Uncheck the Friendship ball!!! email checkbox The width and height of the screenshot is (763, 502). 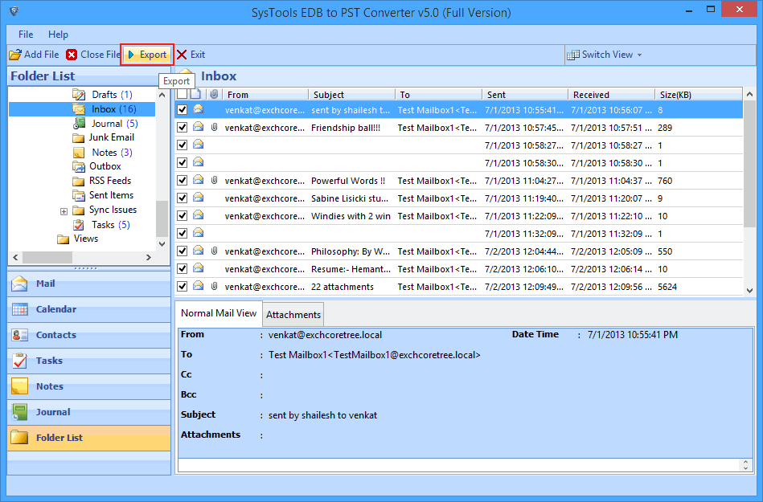(182, 128)
